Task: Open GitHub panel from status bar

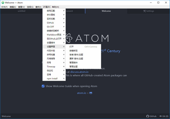Action: [x=151, y=116]
